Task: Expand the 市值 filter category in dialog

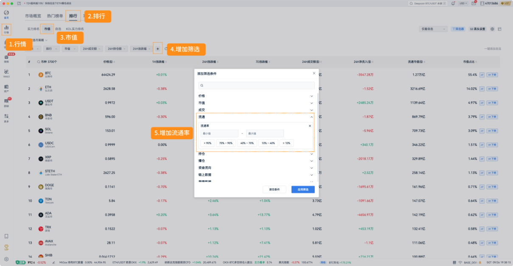Action: point(255,103)
